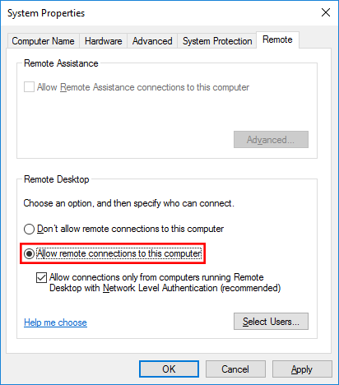Close the System Properties dialog
Image resolution: width=339 pixels, height=385 pixels.
326,12
